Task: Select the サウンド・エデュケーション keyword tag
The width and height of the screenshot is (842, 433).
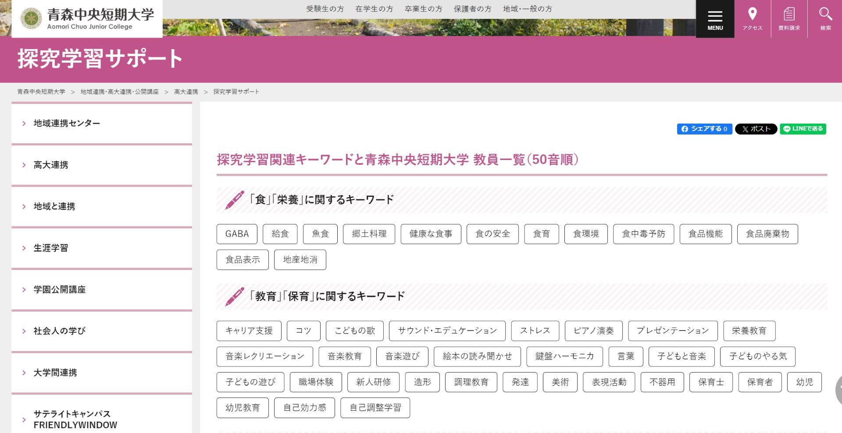Action: pos(447,331)
